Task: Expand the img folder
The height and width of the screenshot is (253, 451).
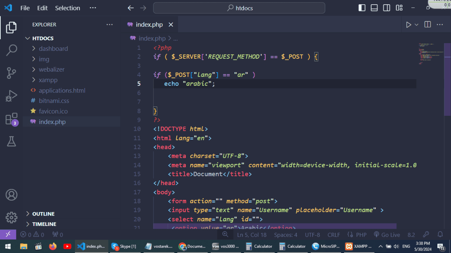Action: (71, 59)
